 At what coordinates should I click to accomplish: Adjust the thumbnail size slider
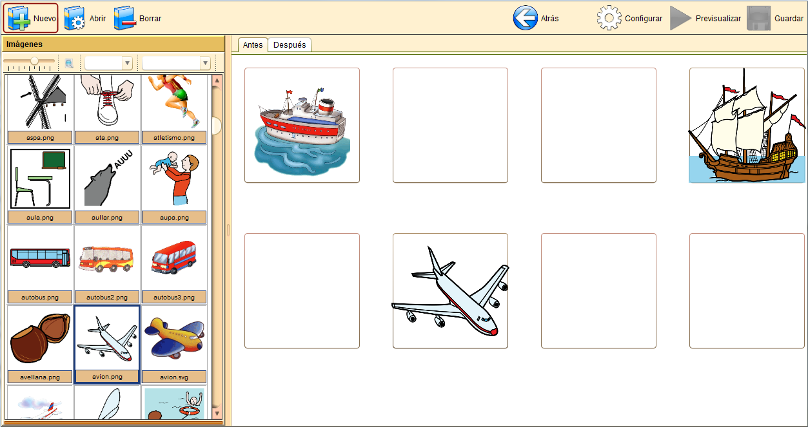pos(30,62)
